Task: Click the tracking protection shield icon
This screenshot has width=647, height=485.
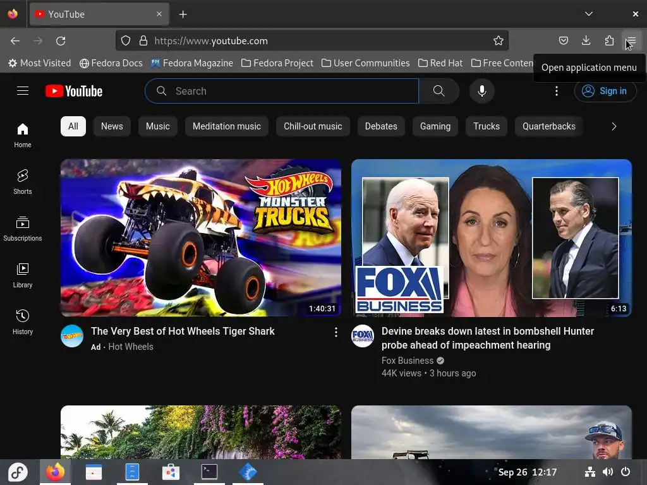Action: pyautogui.click(x=126, y=40)
